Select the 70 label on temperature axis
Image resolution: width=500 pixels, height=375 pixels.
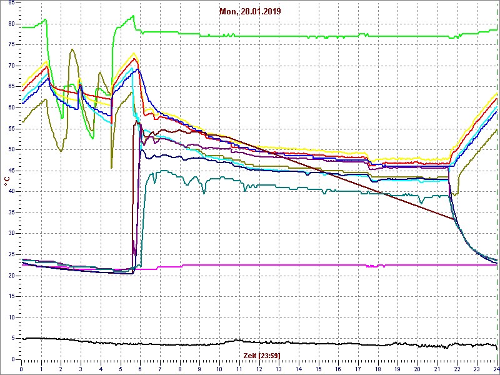click(x=11, y=66)
